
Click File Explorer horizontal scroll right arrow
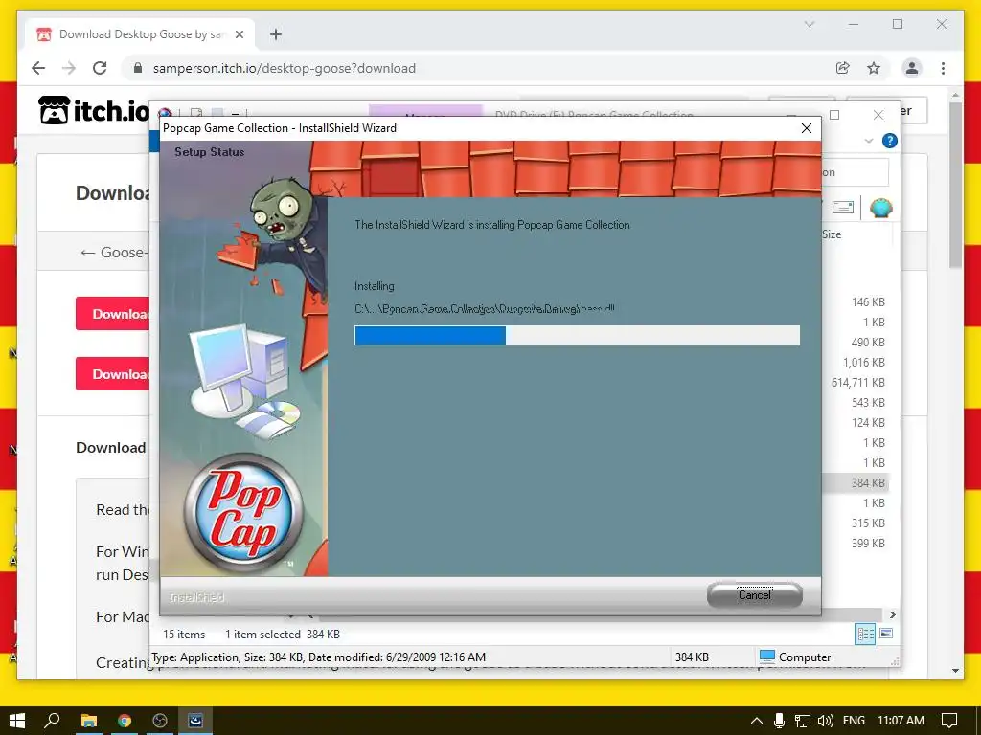tap(892, 614)
